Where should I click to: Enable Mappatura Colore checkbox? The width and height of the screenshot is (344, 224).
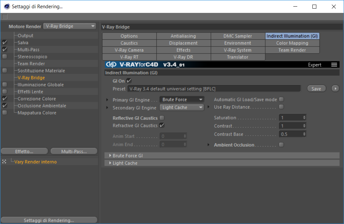pyautogui.click(x=5, y=113)
